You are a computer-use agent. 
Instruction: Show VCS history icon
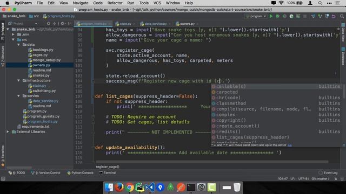coord(327,16)
